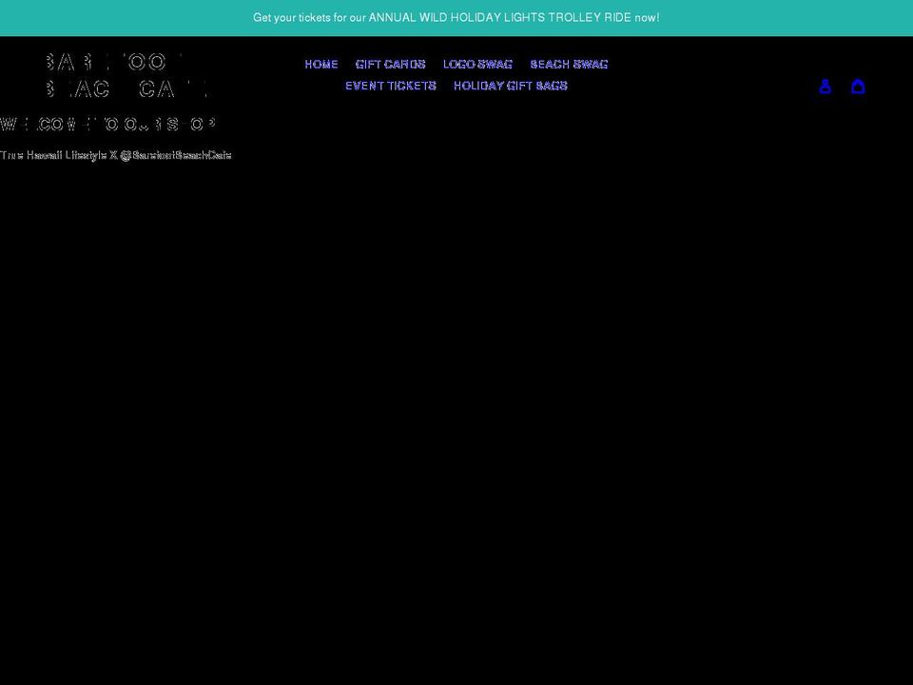Open HOLIDAY GIFT BAGS menu item
Viewport: 913px width, 685px height.
511,86
